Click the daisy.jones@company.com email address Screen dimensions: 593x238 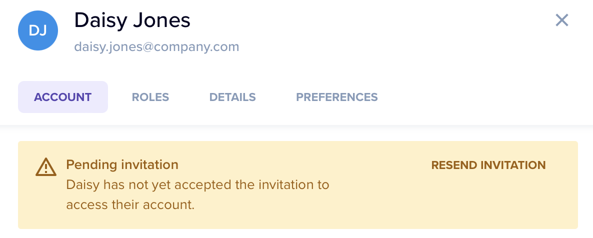(x=156, y=47)
